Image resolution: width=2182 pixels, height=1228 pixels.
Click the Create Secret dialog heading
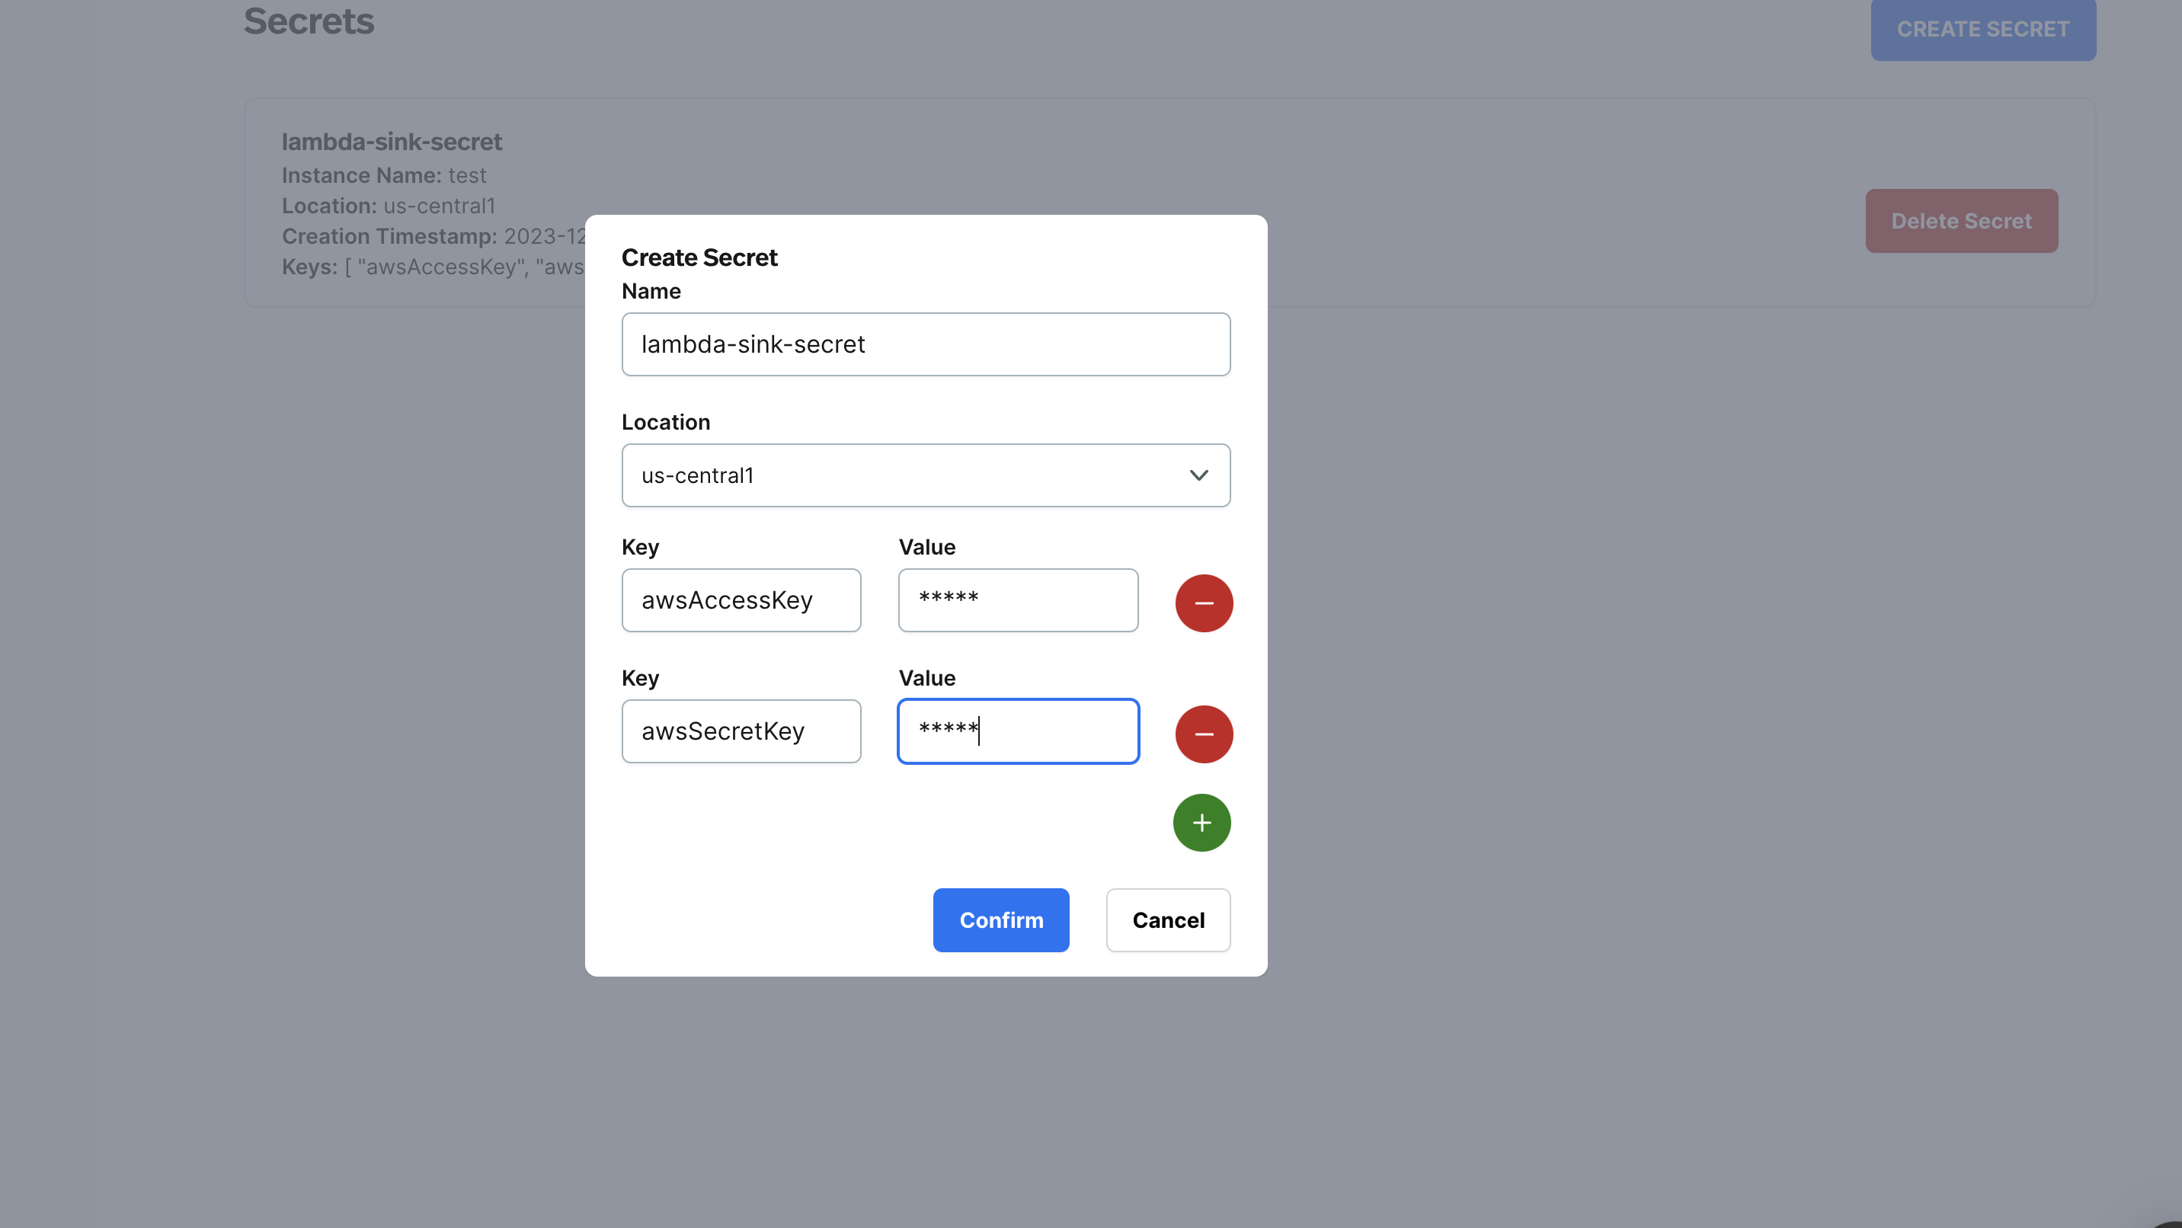pos(699,257)
